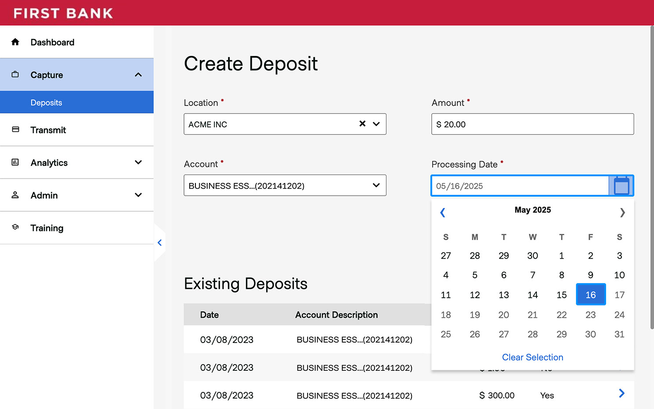Click the Amount input field
The image size is (654, 409).
533,124
